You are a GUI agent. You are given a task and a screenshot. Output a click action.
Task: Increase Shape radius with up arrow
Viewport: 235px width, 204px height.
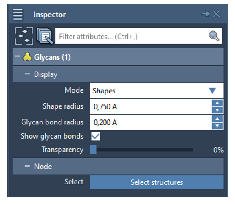(217, 103)
